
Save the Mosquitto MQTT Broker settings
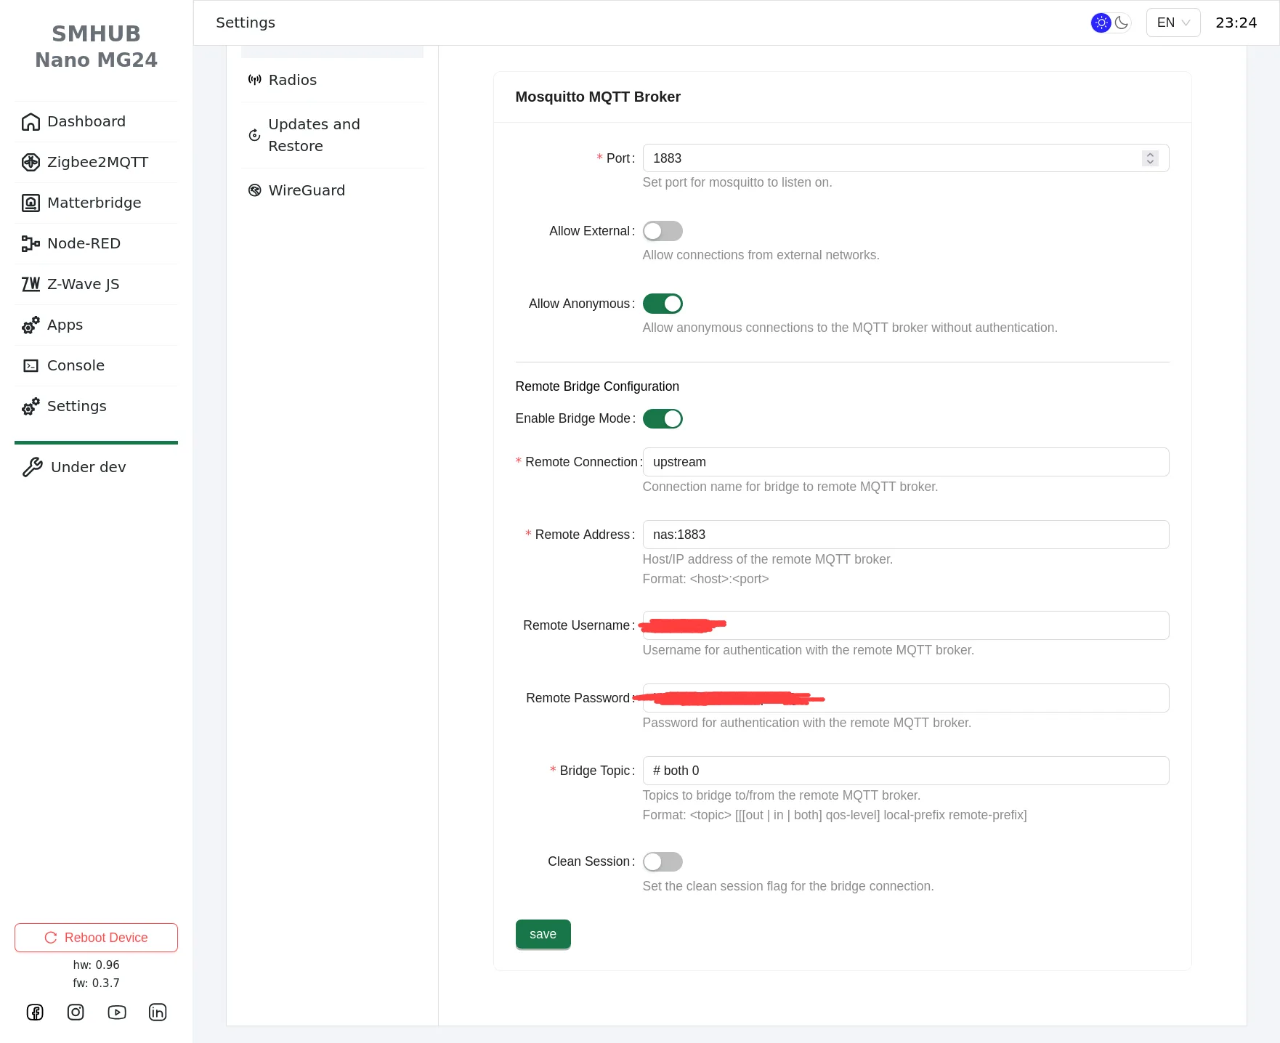(543, 934)
